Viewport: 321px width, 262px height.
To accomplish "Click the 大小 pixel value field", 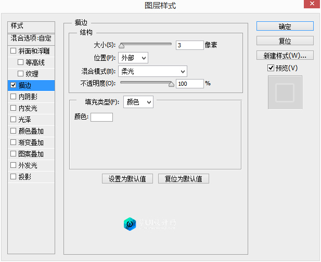I will (189, 45).
